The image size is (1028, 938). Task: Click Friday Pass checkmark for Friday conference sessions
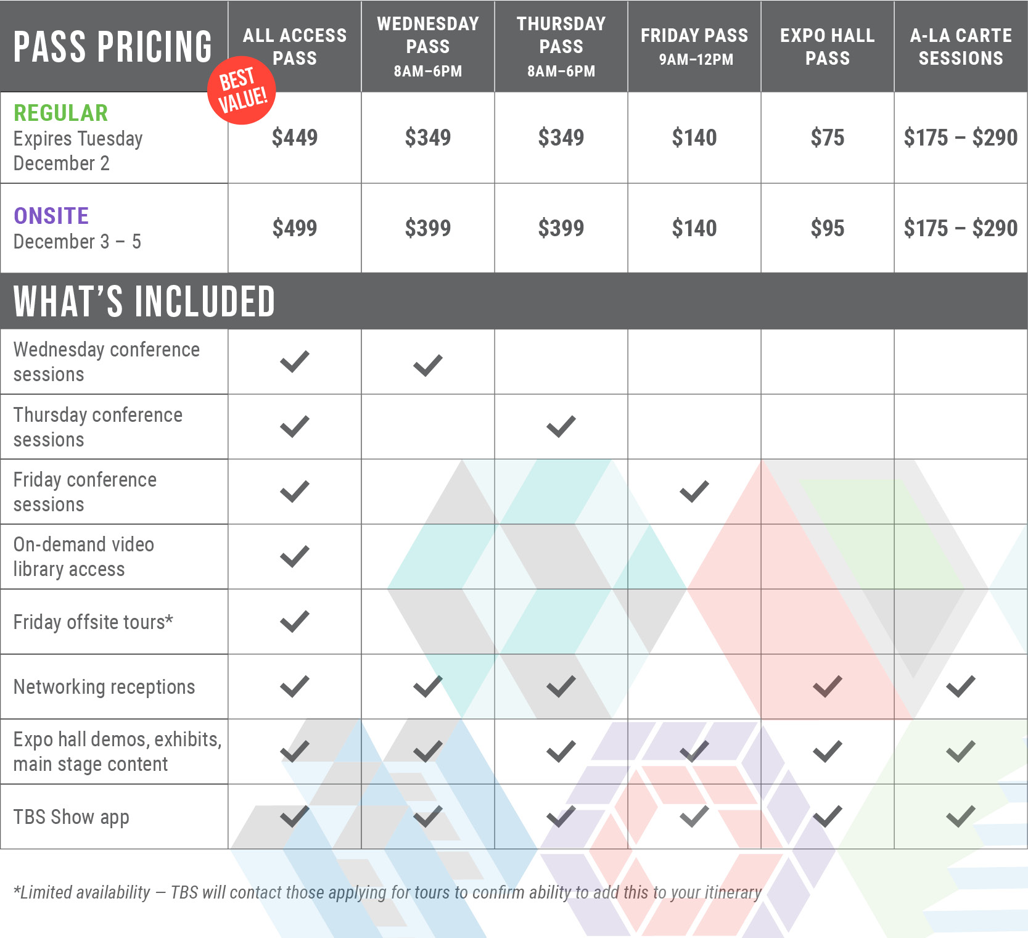[694, 492]
